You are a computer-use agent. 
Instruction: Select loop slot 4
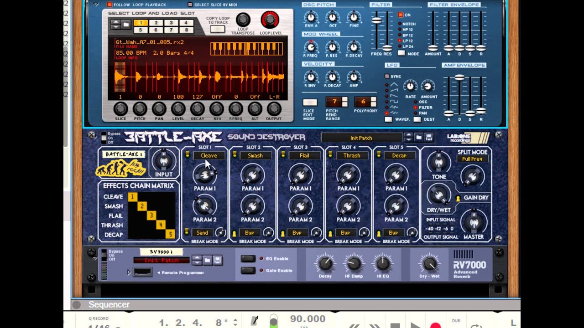(x=186, y=23)
